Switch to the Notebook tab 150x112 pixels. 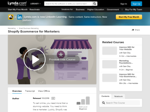(x=118, y=96)
